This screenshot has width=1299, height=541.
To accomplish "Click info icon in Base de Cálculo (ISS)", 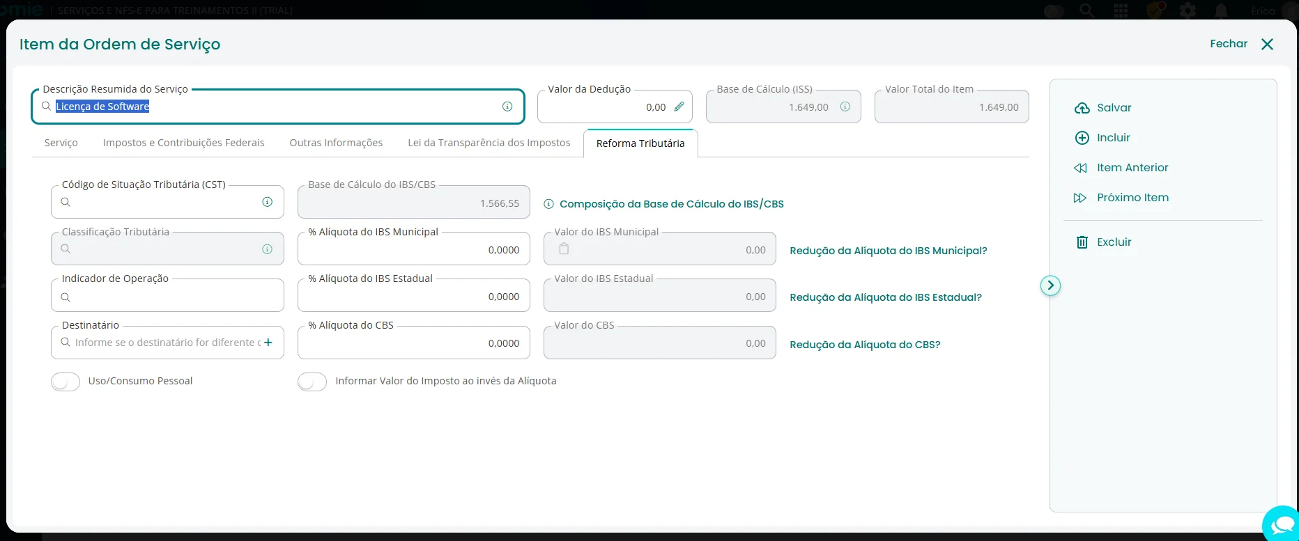I will tap(845, 107).
